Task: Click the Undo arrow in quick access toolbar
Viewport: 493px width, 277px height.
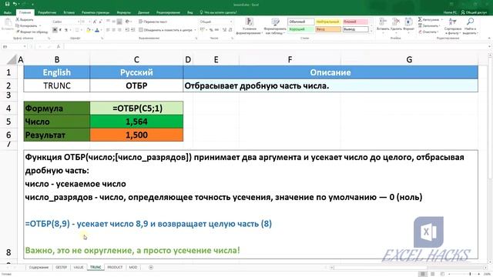Action: pos(15,4)
